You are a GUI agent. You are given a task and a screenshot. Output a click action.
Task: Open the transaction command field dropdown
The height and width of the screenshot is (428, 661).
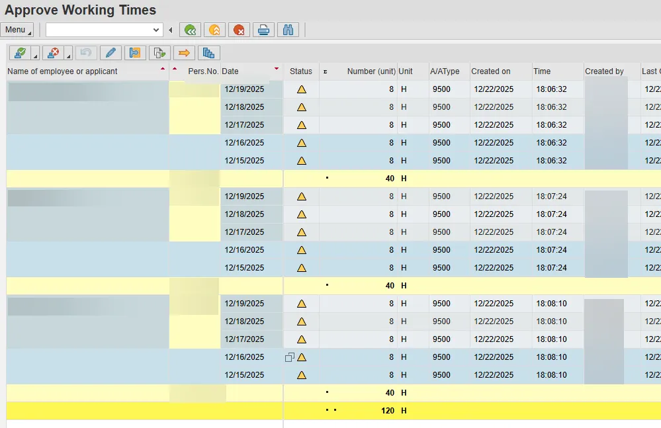156,30
